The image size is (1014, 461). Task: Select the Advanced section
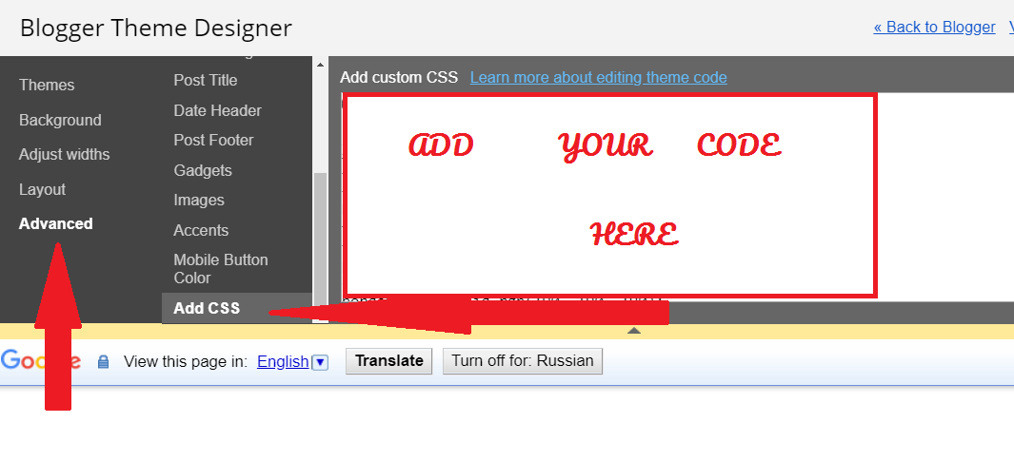(55, 224)
